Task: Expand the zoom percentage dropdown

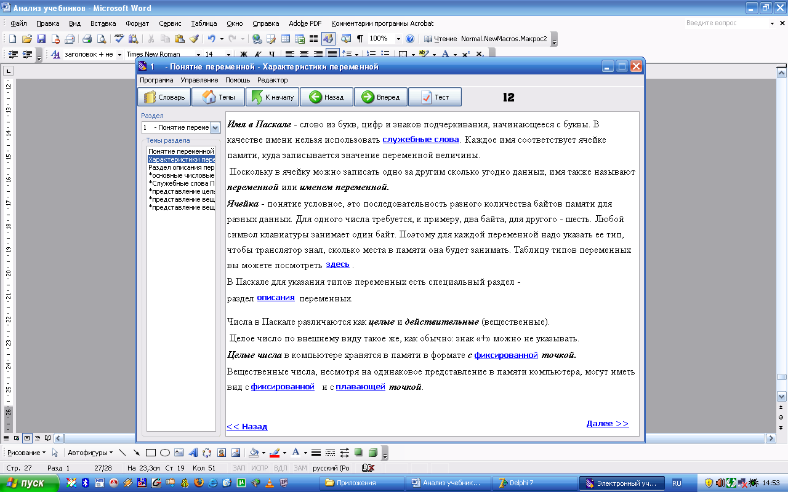Action: coord(398,39)
